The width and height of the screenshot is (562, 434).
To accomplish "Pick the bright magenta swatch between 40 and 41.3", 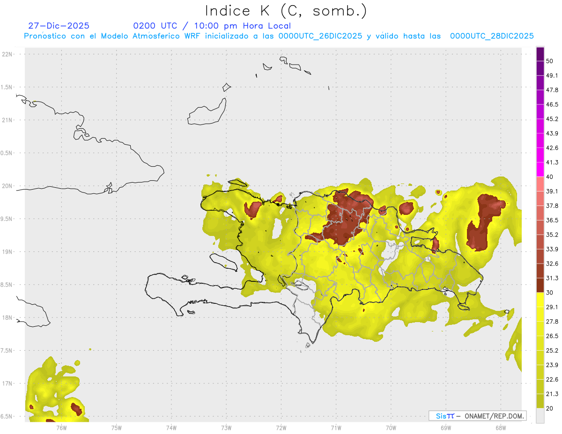I will click(x=540, y=170).
